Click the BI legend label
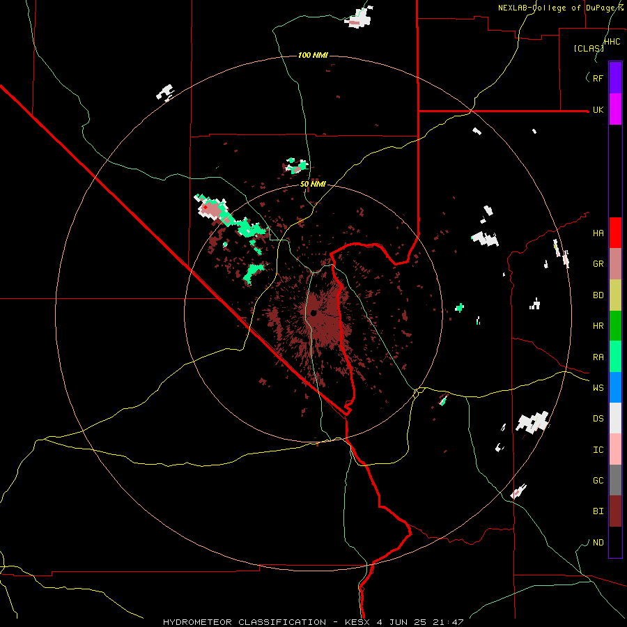This screenshot has width=627, height=627. (x=598, y=511)
